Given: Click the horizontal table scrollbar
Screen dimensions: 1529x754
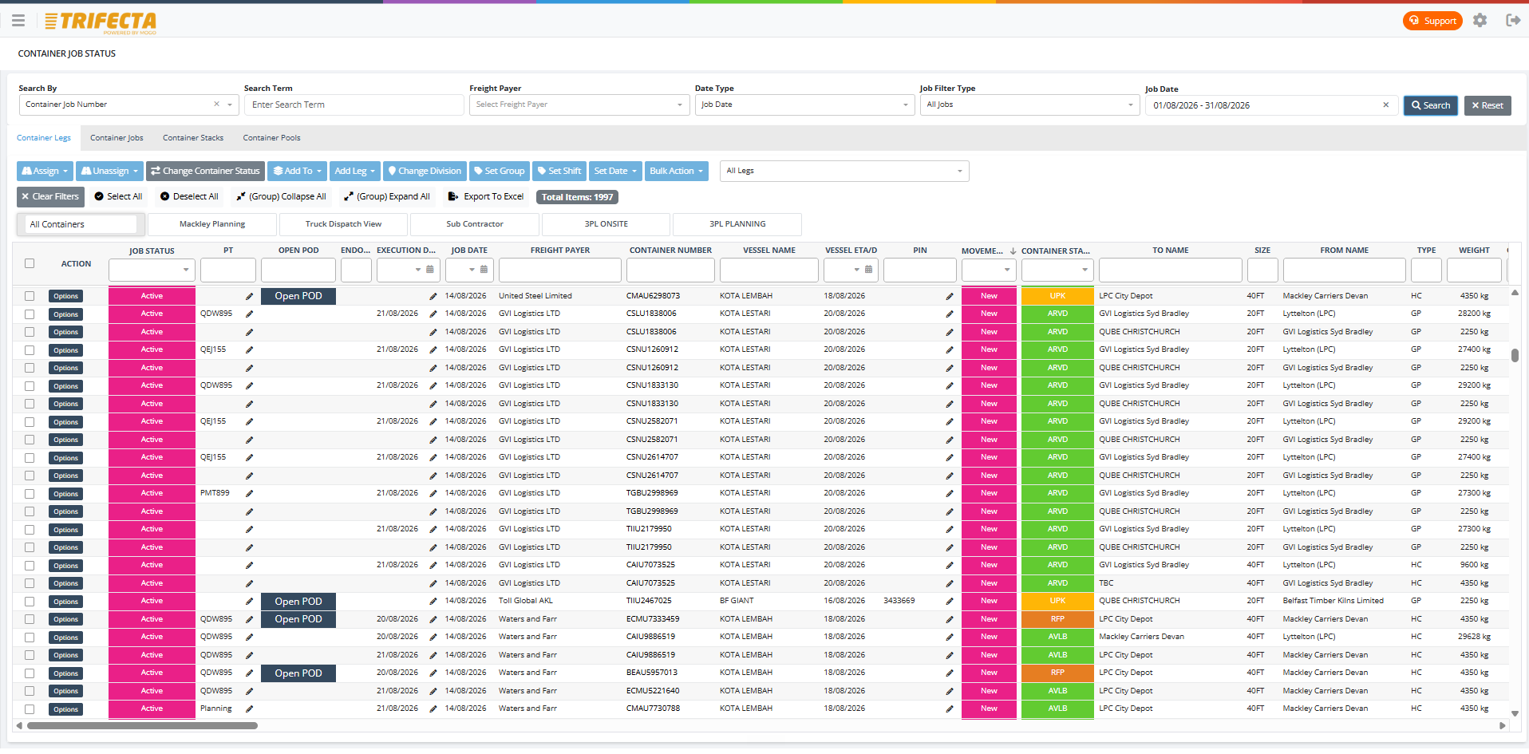Looking at the screenshot, I should [142, 726].
